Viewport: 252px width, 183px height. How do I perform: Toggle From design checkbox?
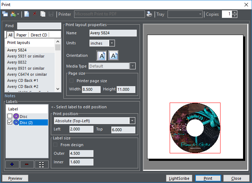55,145
